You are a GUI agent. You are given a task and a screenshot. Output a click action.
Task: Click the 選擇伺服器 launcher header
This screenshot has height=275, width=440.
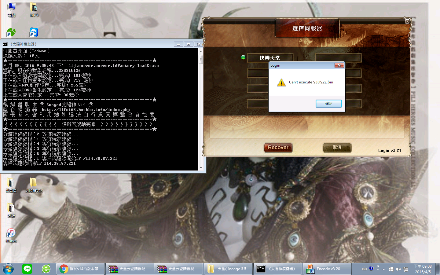tap(307, 28)
